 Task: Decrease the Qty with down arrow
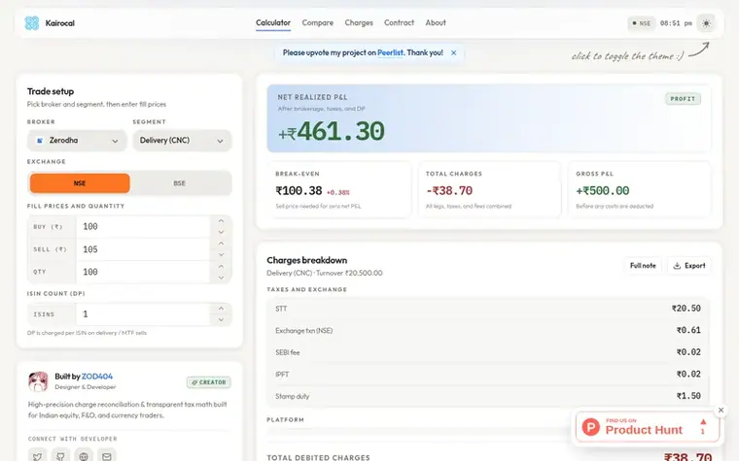tap(221, 278)
